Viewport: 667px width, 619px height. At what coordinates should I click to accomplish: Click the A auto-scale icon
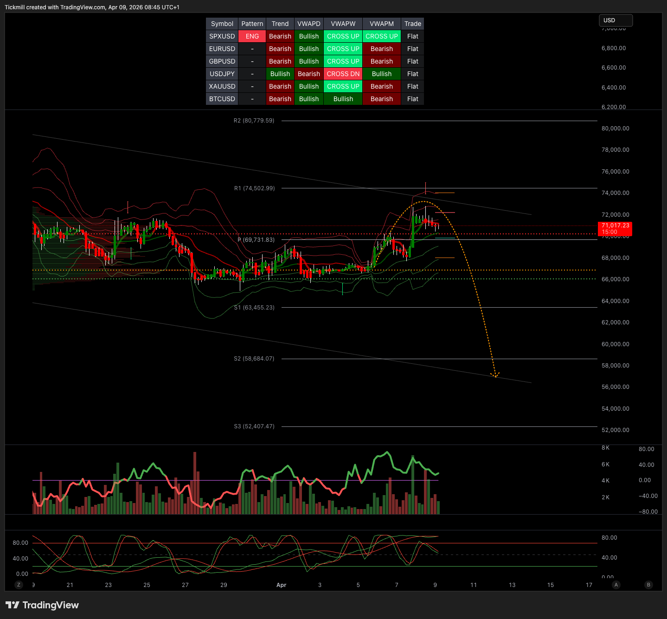[x=616, y=585]
